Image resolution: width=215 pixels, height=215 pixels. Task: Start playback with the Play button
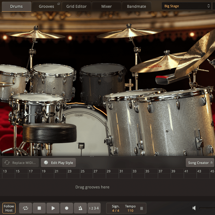(53, 208)
